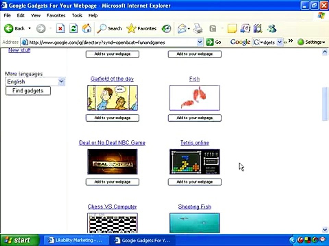Image resolution: width=329 pixels, height=246 pixels.
Task: Expand the Back button history dropdown arrow
Action: [x=29, y=28]
